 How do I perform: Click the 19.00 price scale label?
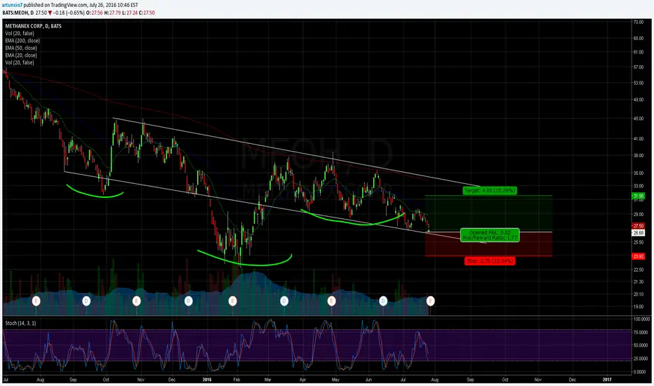[x=638, y=306]
